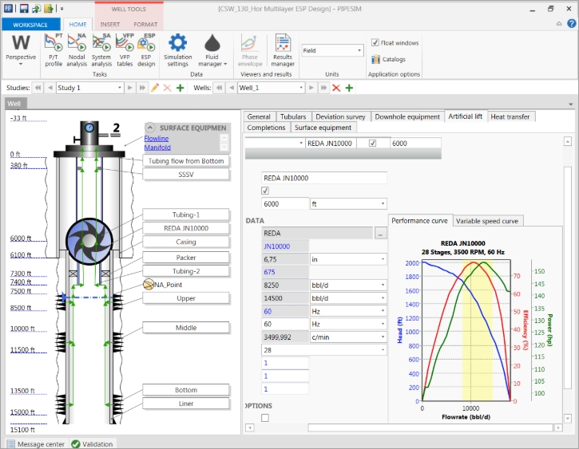Run the P/T profile task
This screenshot has height=449, width=579.
pyautogui.click(x=54, y=50)
